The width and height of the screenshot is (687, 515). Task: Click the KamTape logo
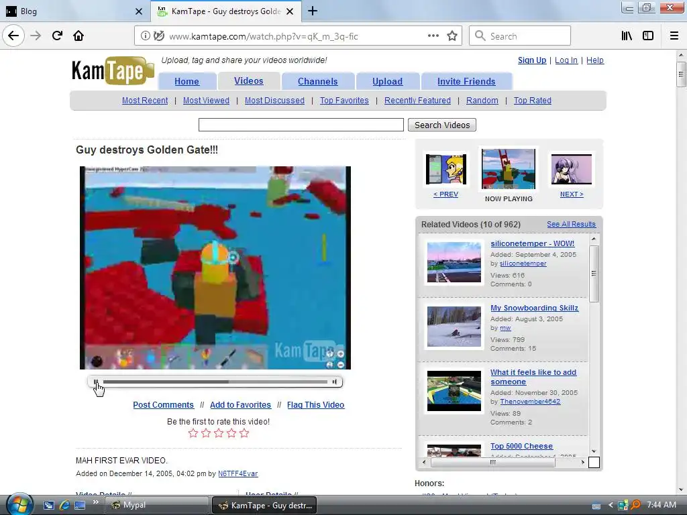[113, 70]
